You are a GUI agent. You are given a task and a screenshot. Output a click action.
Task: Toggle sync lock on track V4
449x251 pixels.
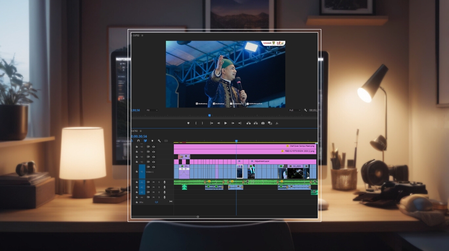click(148, 152)
